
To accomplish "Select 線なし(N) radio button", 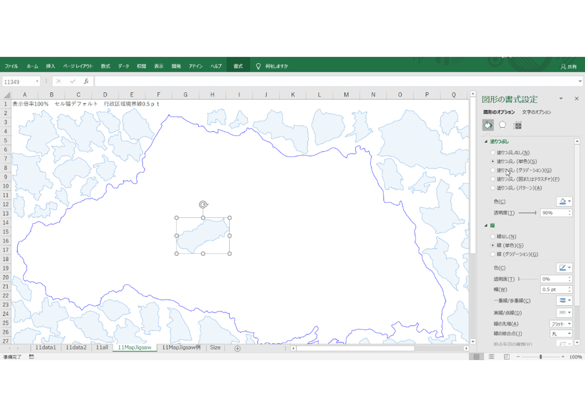I will [493, 236].
